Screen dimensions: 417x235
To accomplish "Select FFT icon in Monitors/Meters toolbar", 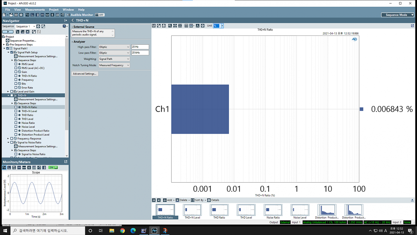I will (x=9, y=167).
